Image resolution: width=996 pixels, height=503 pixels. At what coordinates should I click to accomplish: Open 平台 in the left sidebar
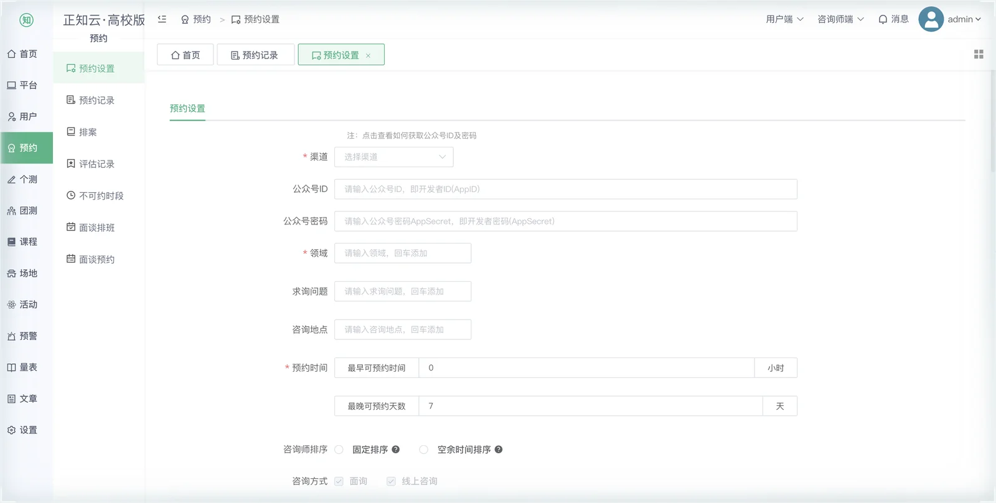coord(26,85)
